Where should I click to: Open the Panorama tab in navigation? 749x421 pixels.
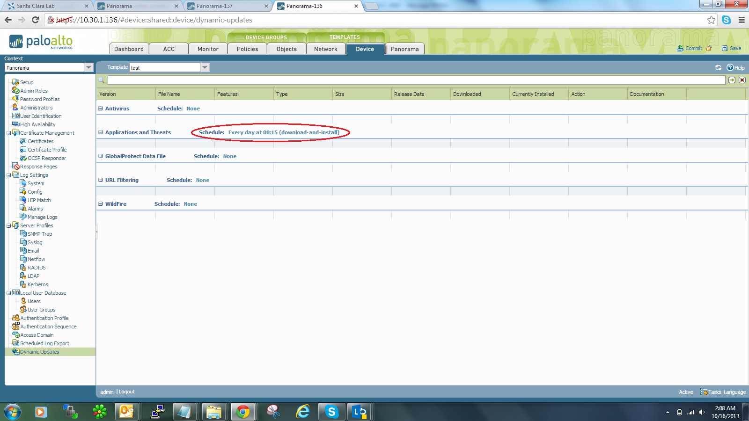(405, 49)
